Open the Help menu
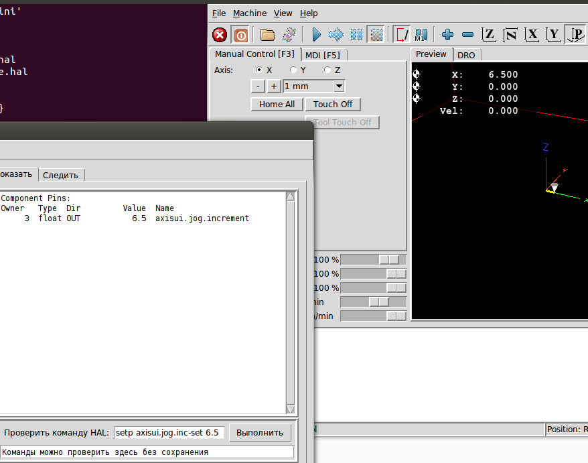Image resolution: width=588 pixels, height=463 pixels. 309,13
